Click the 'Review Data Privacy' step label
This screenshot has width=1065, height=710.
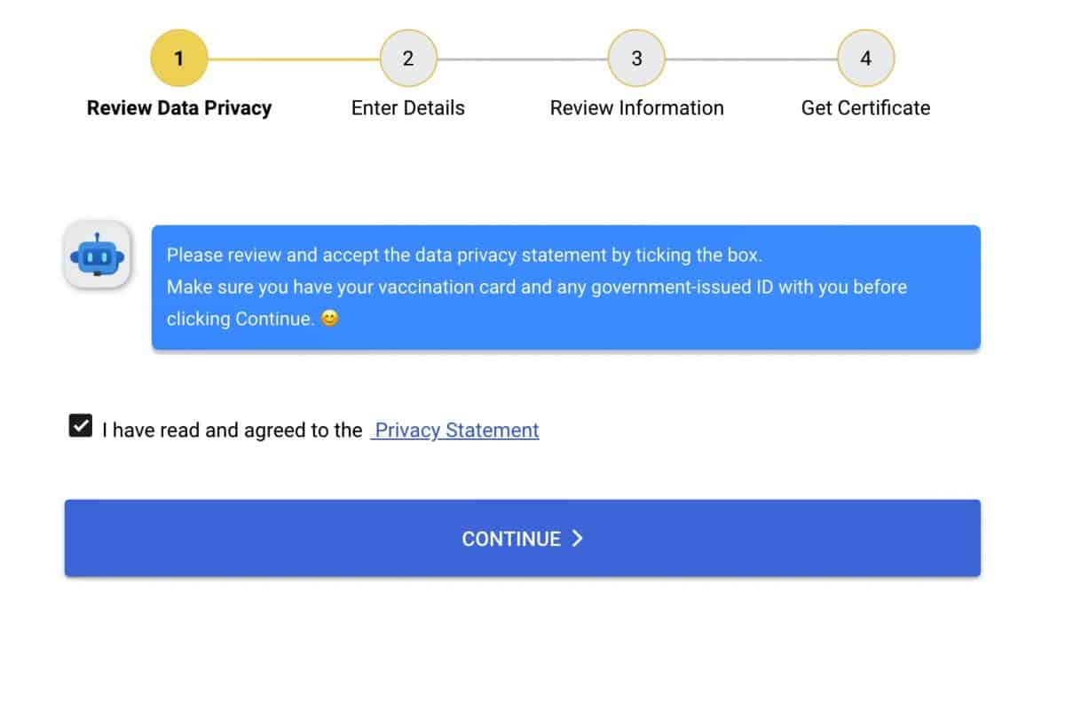coord(179,108)
